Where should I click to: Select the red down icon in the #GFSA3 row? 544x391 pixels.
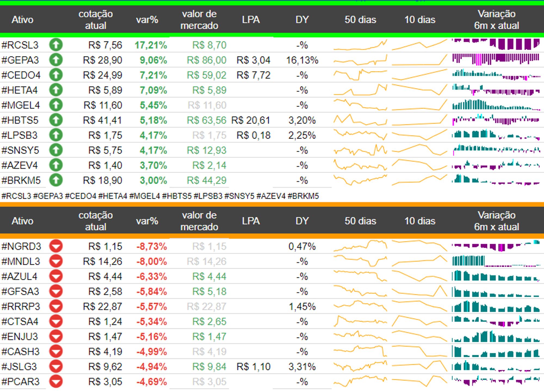coord(56,291)
